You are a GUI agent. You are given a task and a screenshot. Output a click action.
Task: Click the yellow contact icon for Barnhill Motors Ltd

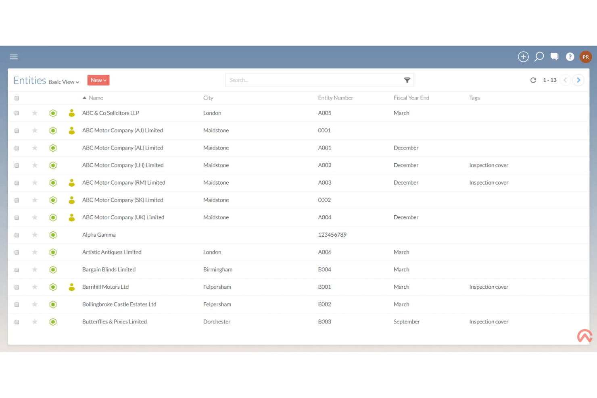tap(71, 287)
